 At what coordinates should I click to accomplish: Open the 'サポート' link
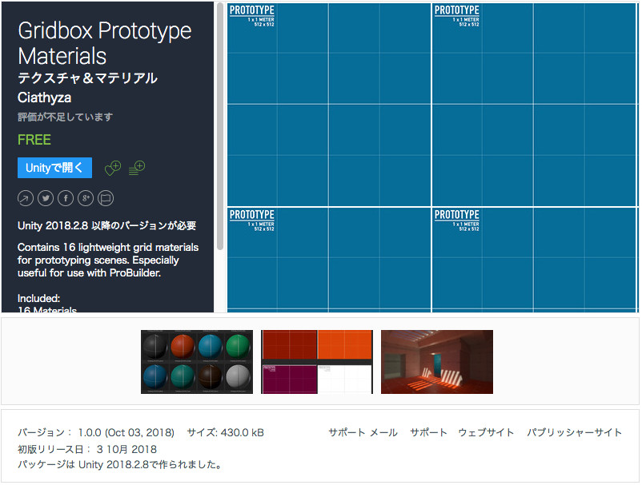(x=428, y=432)
